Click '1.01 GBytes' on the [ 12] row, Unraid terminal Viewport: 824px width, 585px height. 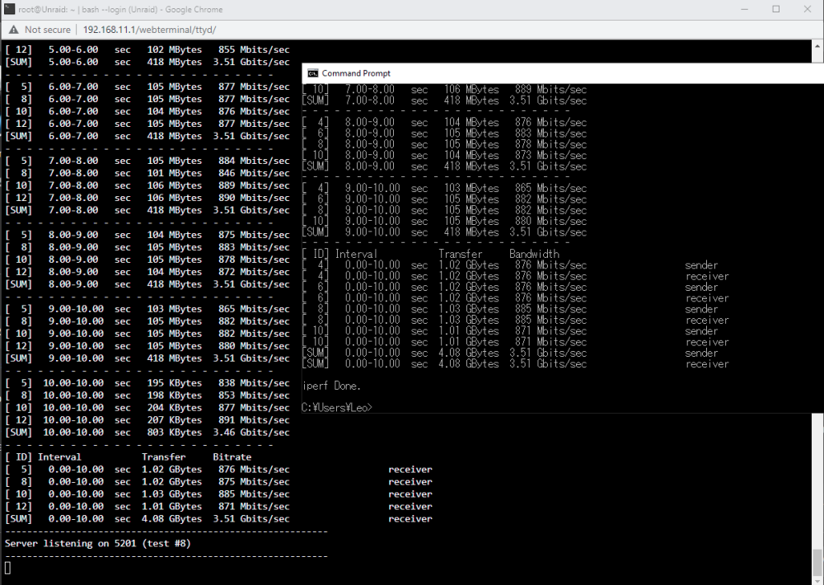point(172,507)
